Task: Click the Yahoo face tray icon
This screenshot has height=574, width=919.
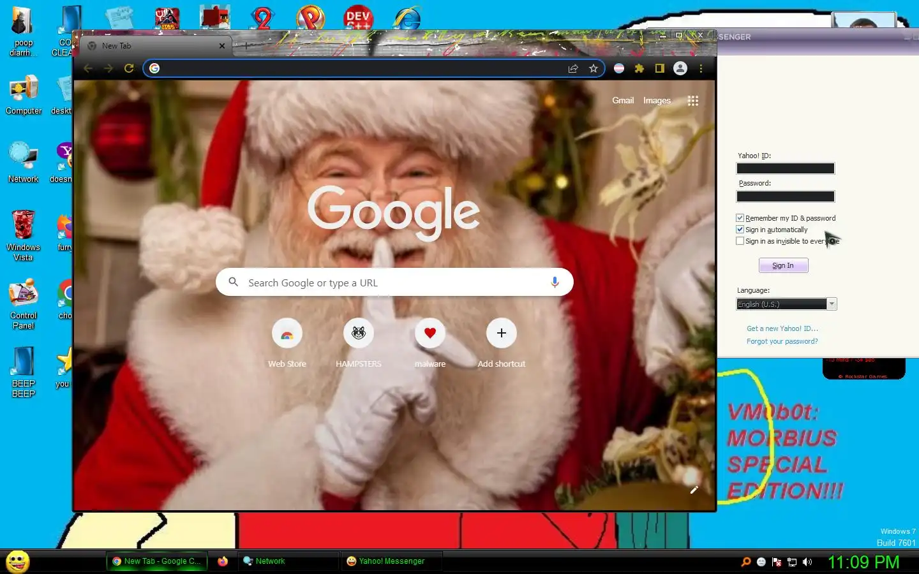Action: point(761,562)
